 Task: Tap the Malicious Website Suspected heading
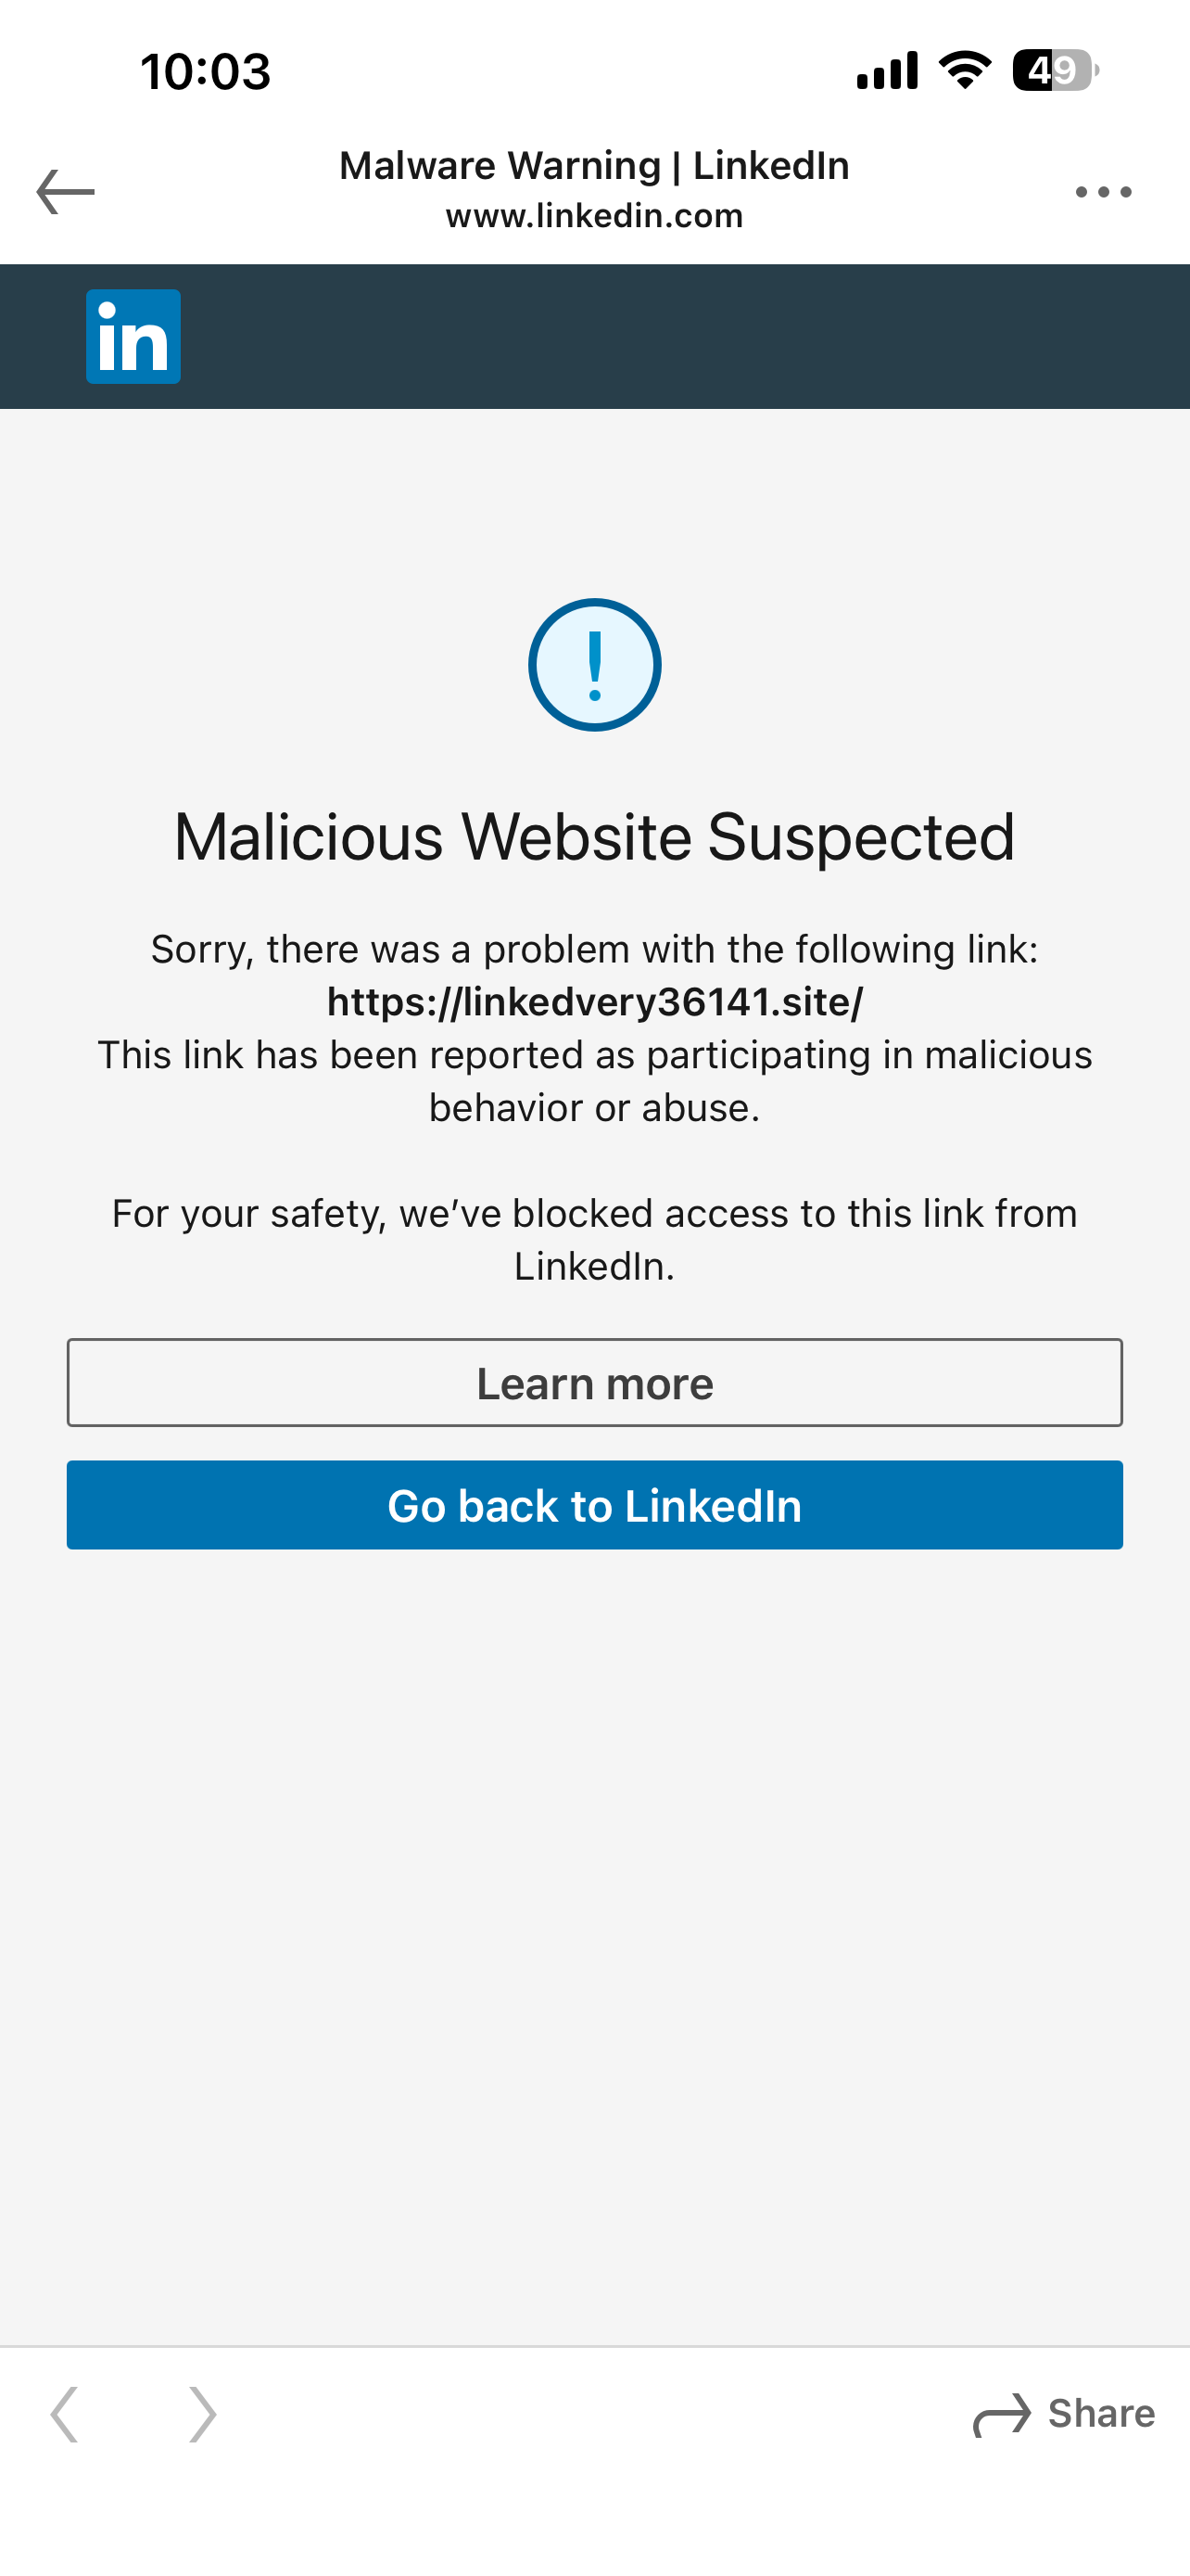pos(594,837)
